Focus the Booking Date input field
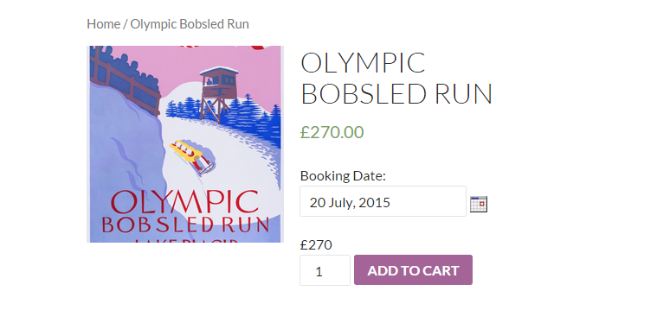 click(x=383, y=201)
